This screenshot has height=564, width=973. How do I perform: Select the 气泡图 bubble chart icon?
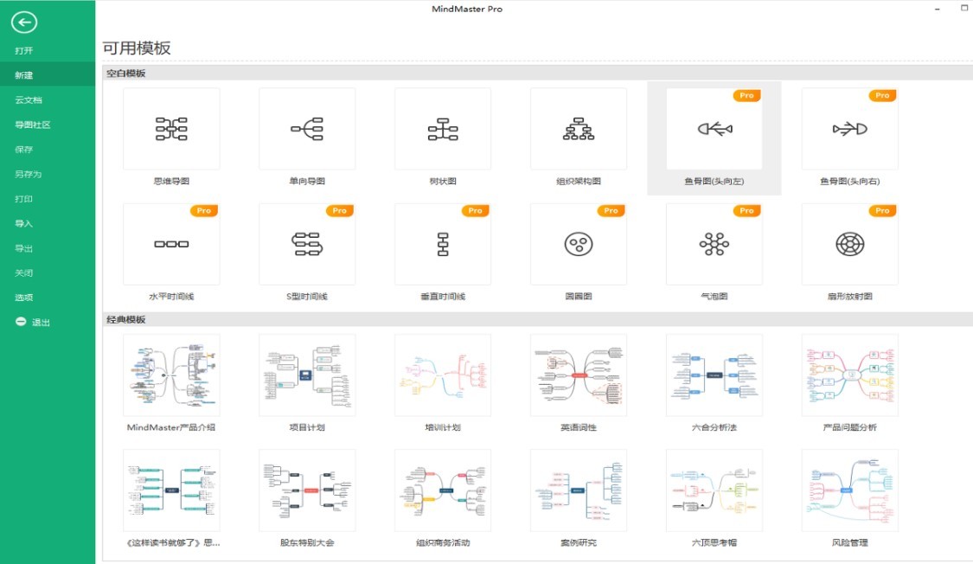click(714, 245)
